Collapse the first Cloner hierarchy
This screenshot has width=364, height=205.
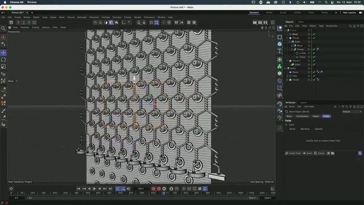coord(287,38)
